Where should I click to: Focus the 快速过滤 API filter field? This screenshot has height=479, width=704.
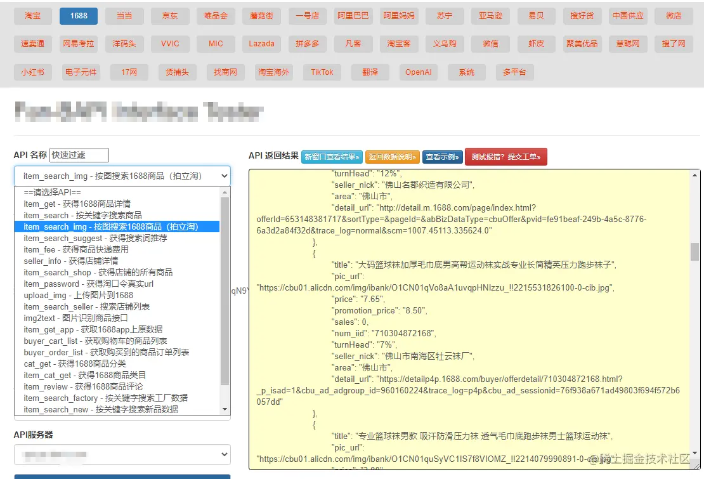[x=79, y=155]
